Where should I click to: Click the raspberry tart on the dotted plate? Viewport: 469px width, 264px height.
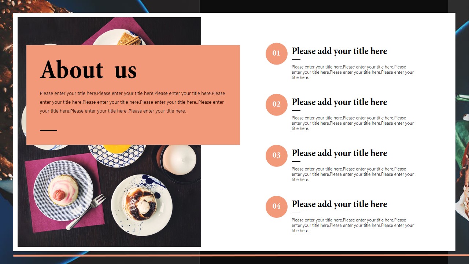coord(63,190)
